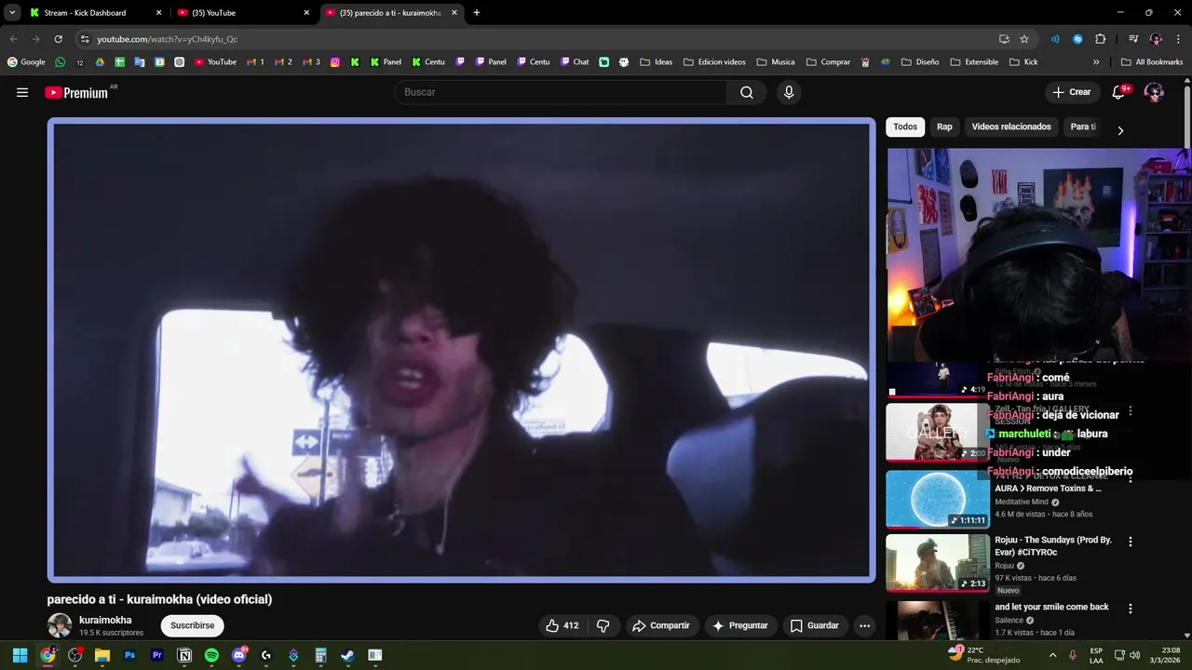
Task: Bookmark this page with star icon
Action: 1024,39
